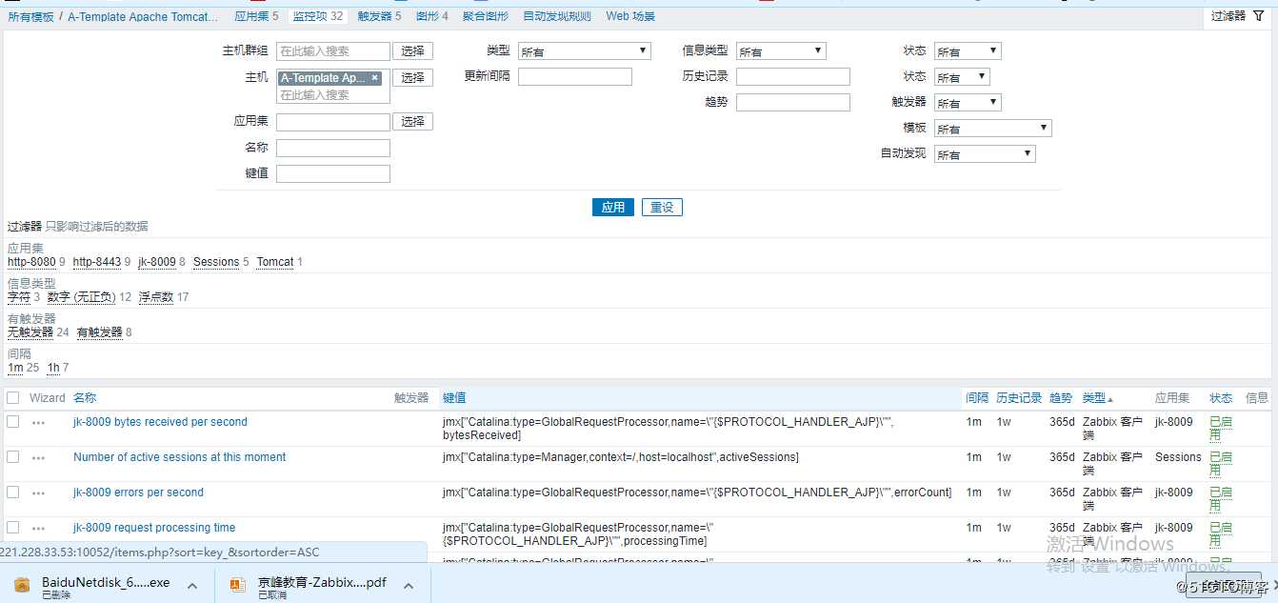1278x603 pixels.
Task: Click 选择 button next to 主机 field
Action: point(412,78)
